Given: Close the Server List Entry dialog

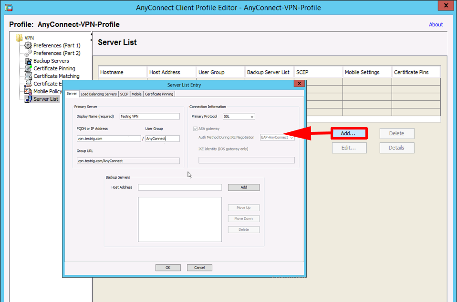Looking at the screenshot, I should 299,84.
